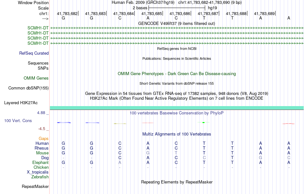Open Repeating Elements by RepeatMasker title
The width and height of the screenshot is (304, 194).
point(177,182)
